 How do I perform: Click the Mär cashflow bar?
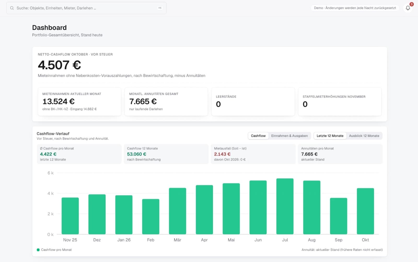pyautogui.click(x=178, y=211)
